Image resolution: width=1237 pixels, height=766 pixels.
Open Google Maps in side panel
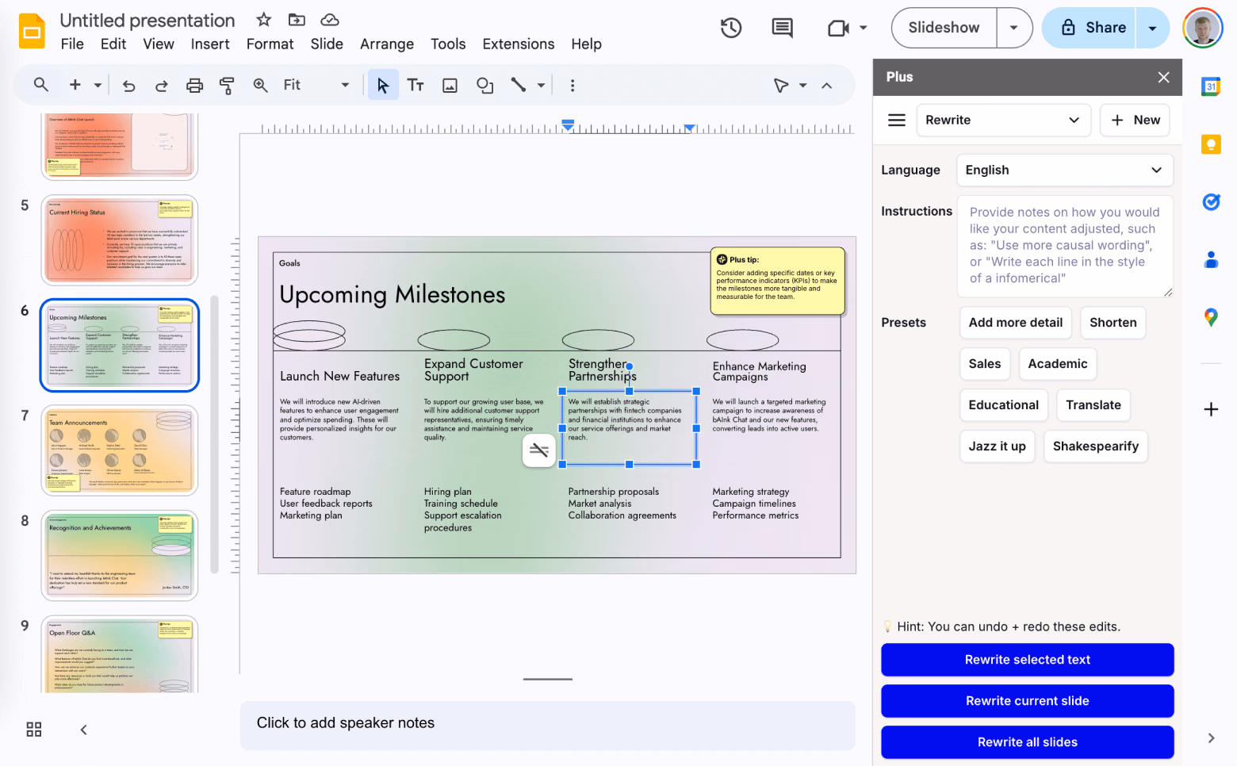click(x=1211, y=317)
